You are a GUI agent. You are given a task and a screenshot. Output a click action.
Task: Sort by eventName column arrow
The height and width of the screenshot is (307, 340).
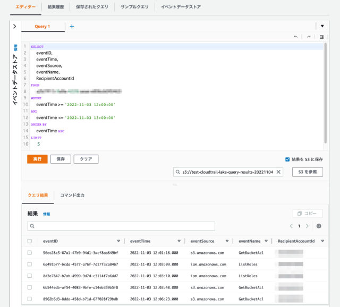click(x=266, y=241)
